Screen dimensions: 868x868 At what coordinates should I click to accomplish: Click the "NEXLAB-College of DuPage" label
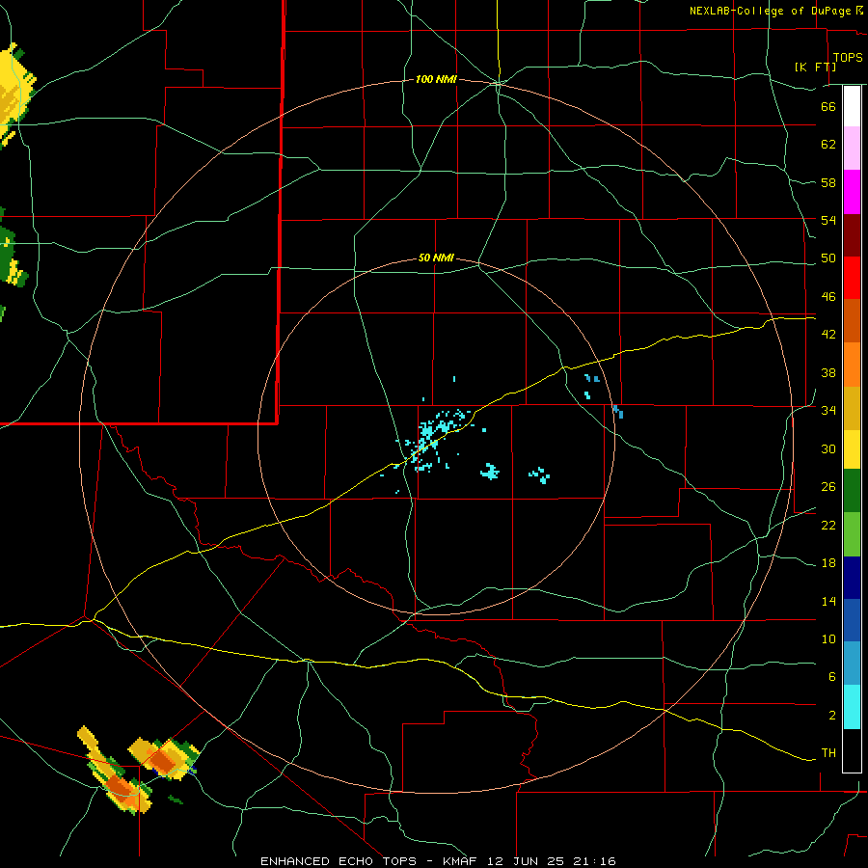(x=771, y=11)
